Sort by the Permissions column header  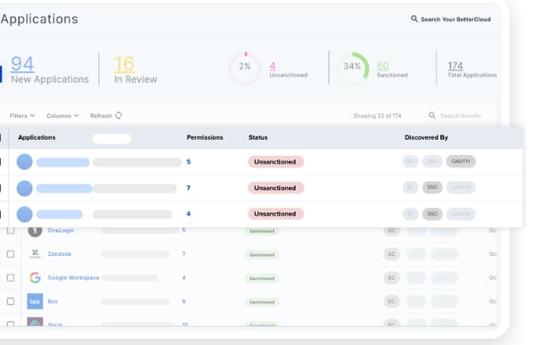[x=205, y=137]
